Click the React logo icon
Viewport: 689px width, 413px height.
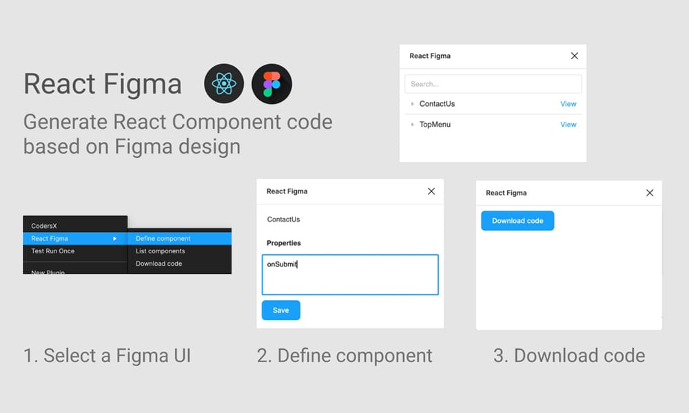tap(223, 83)
